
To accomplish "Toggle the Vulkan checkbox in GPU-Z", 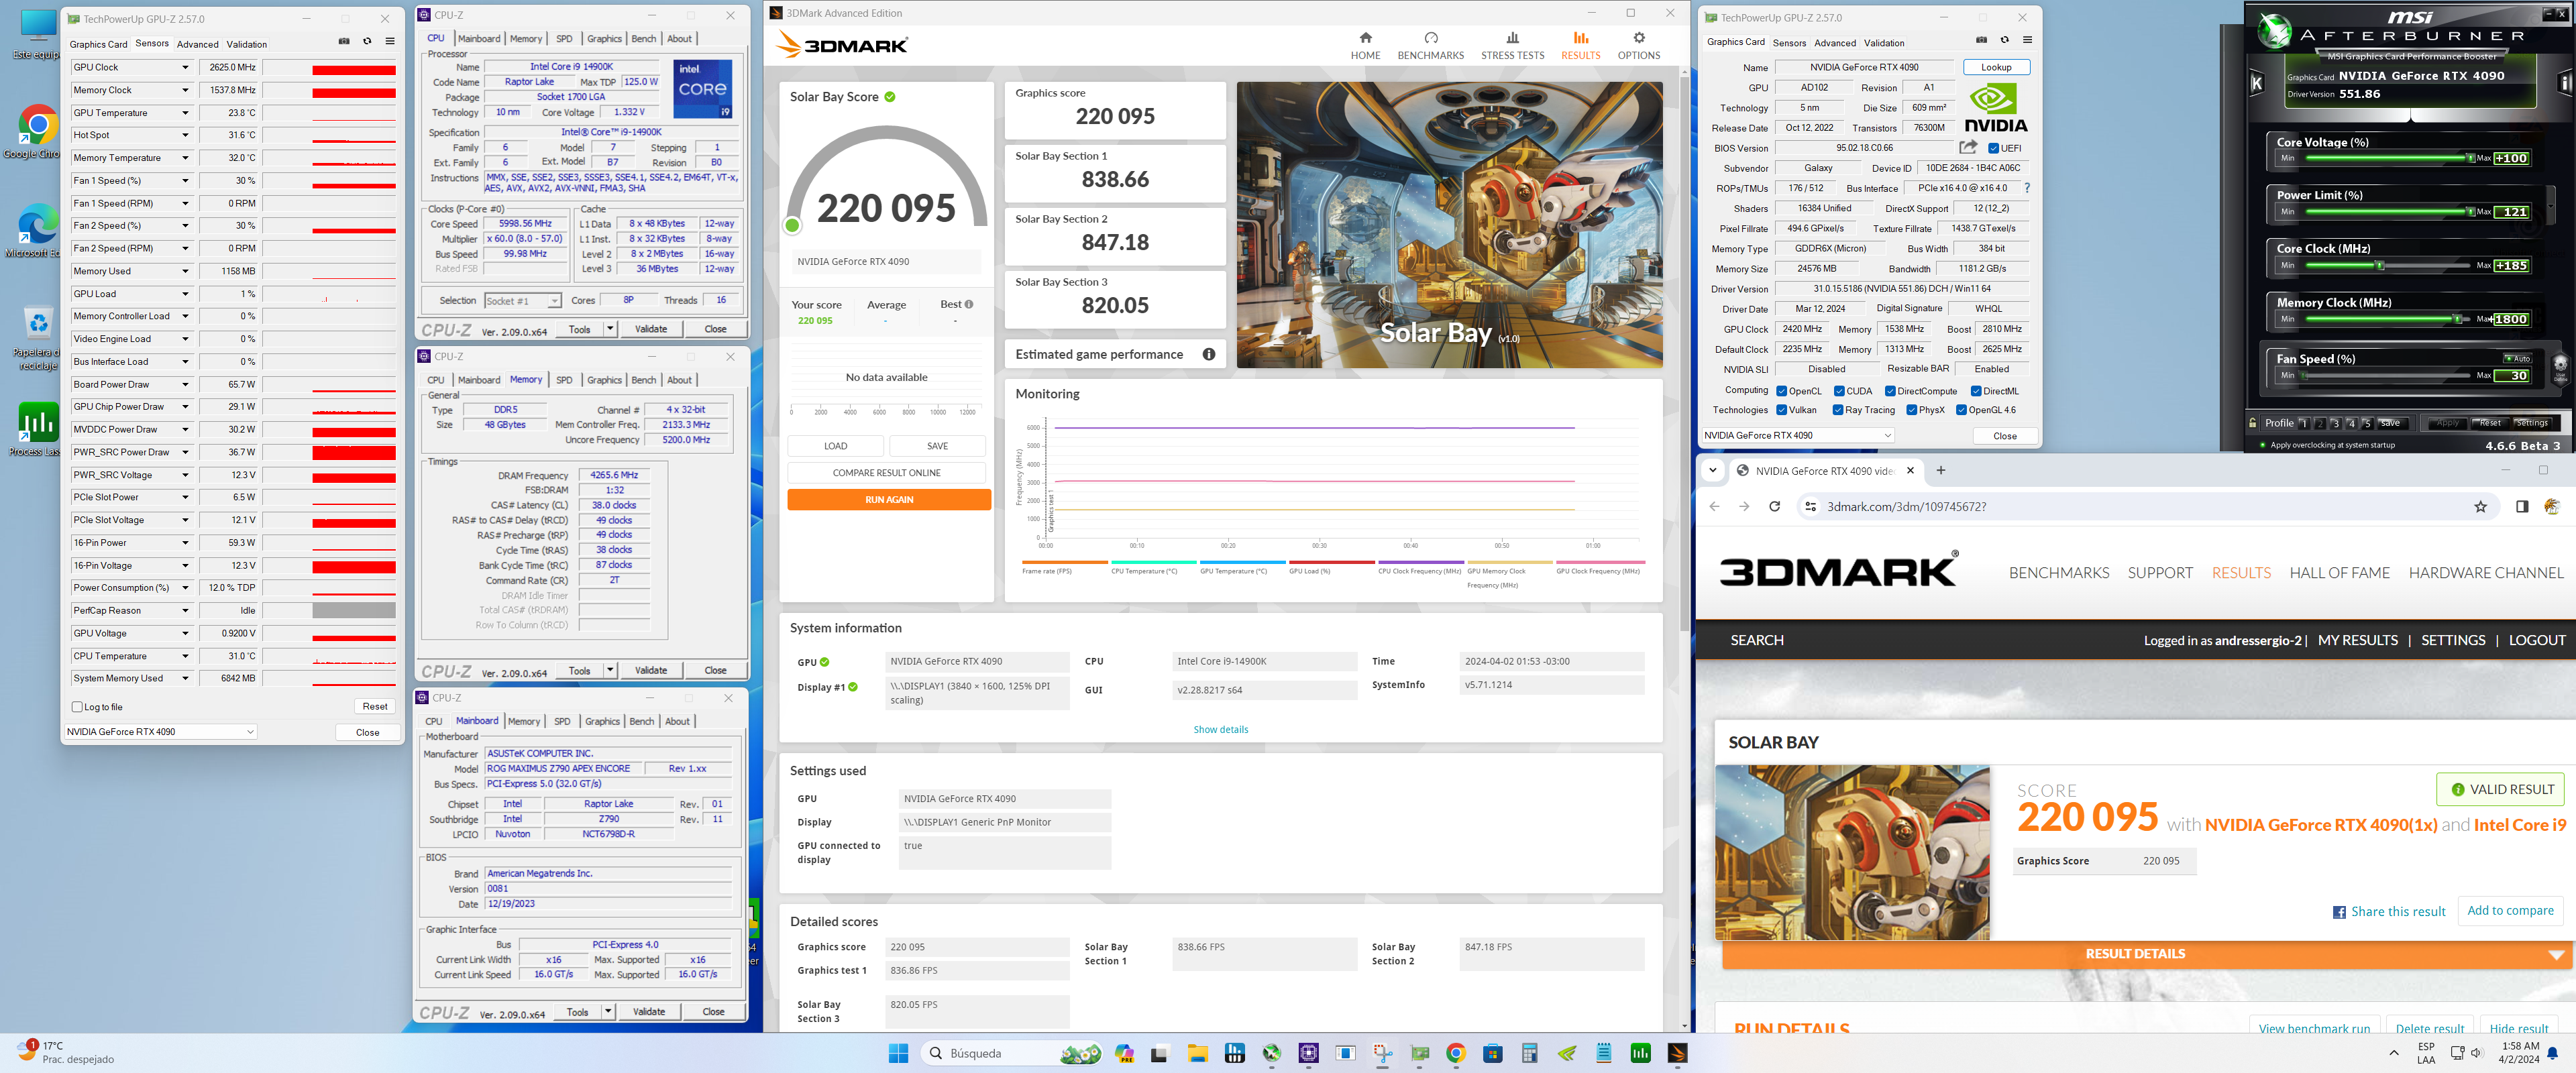I will (x=1781, y=410).
